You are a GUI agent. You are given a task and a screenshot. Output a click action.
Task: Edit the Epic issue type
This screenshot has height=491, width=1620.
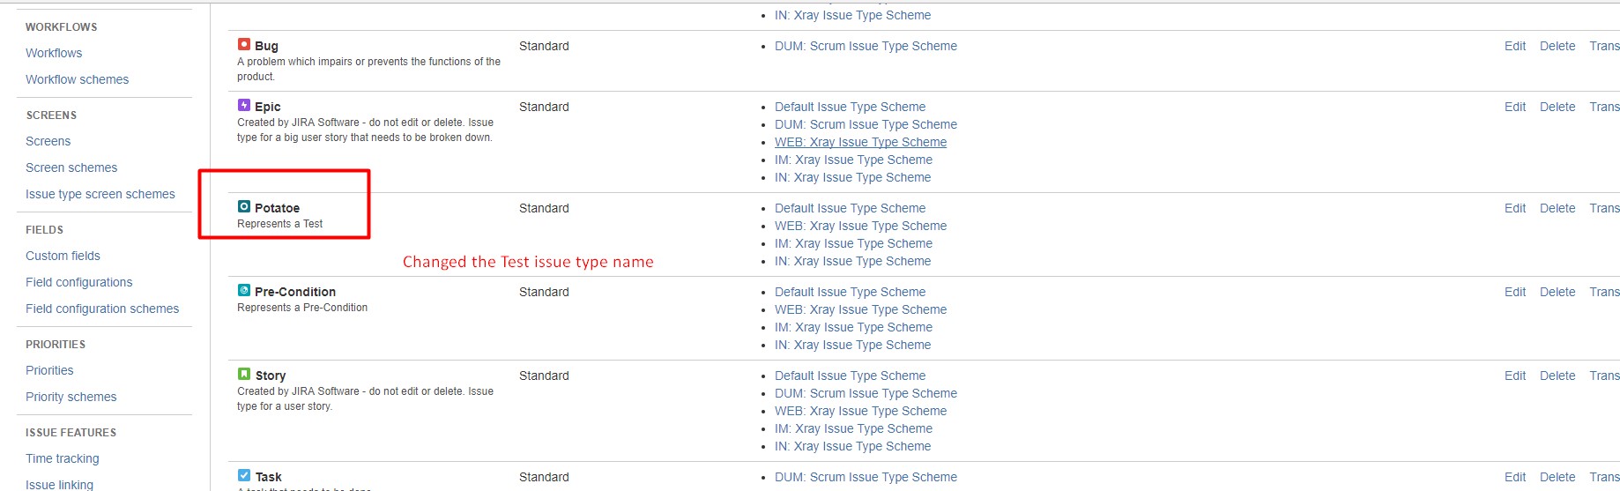click(1514, 107)
